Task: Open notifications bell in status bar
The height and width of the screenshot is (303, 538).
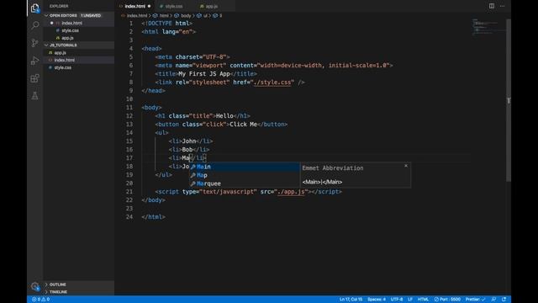Action: pyautogui.click(x=504, y=300)
